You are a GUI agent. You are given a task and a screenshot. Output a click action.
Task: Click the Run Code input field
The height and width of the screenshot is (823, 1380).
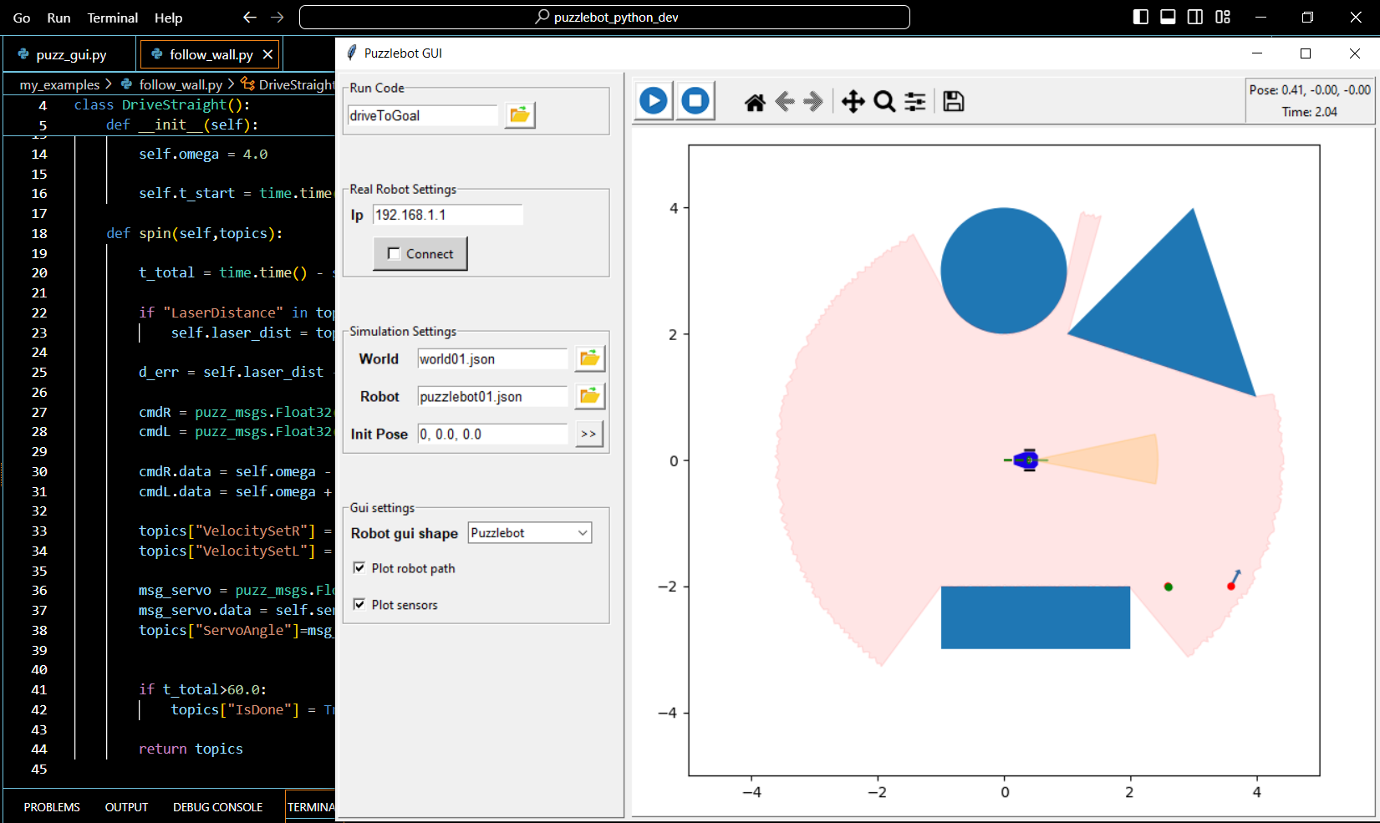click(423, 115)
